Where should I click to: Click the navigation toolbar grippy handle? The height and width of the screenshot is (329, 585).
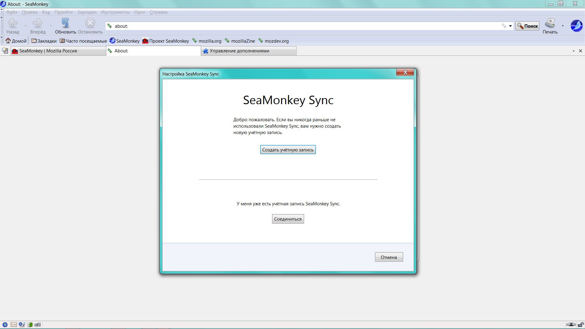click(2, 26)
